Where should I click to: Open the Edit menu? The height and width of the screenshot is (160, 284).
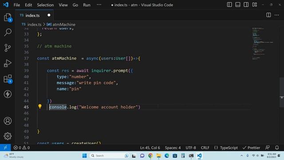click(28, 5)
